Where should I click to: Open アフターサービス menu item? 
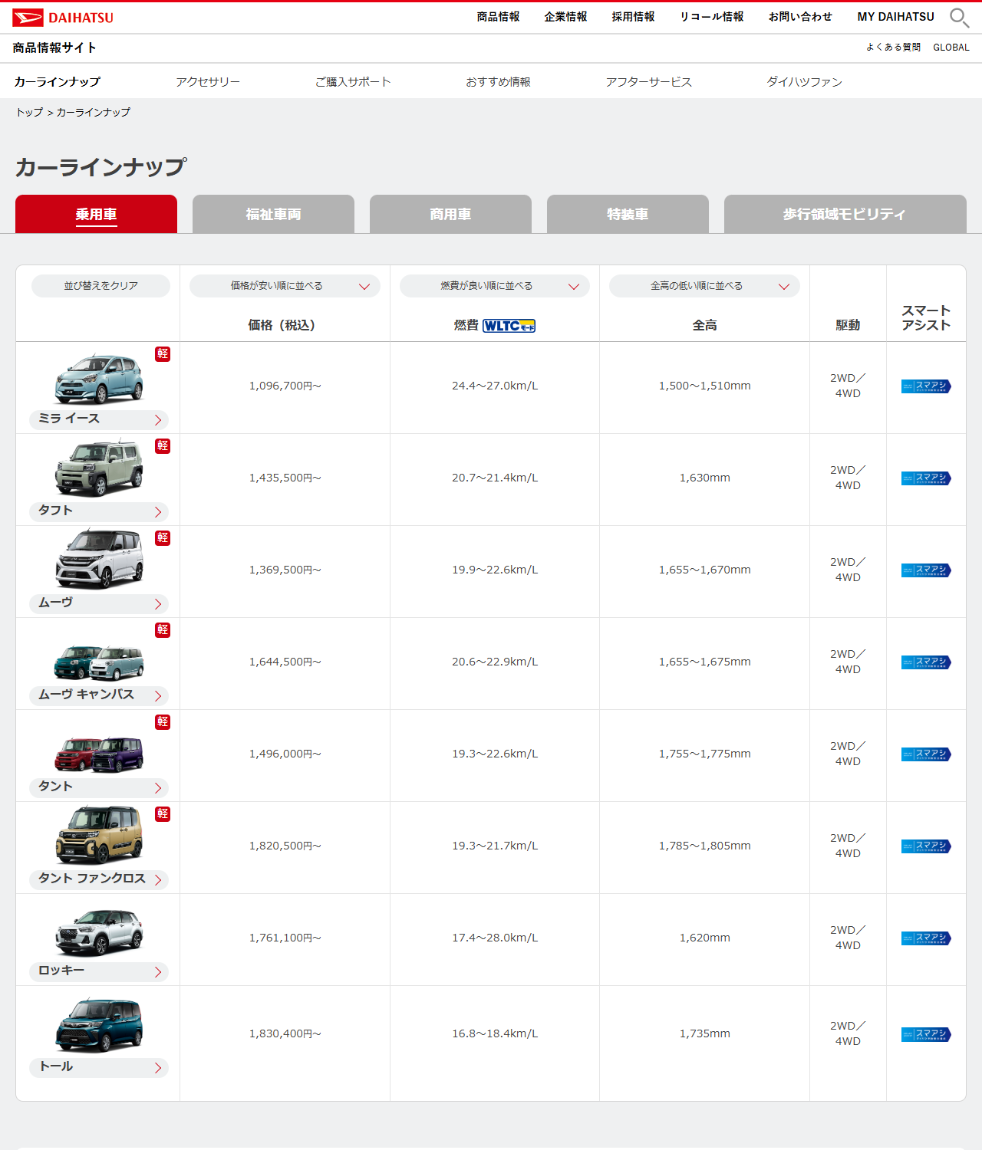[x=648, y=82]
